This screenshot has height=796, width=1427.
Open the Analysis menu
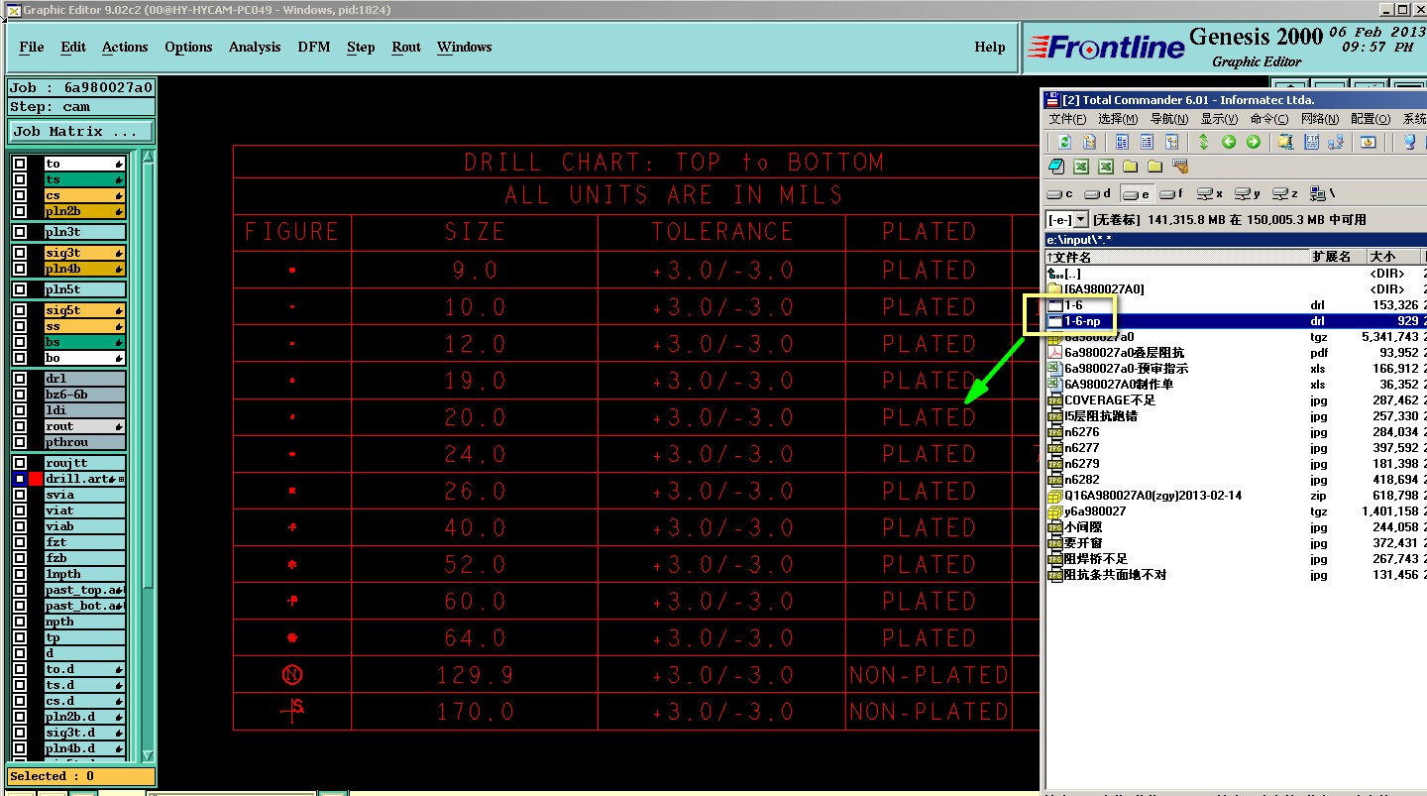255,47
